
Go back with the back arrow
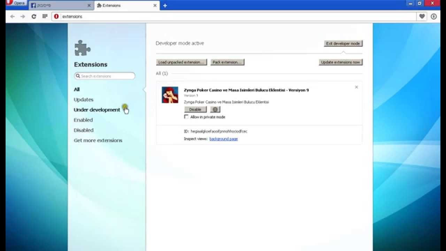13,16
